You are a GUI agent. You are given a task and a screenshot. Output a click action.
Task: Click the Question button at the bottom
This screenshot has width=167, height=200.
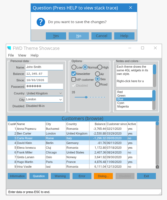[x=39, y=176]
